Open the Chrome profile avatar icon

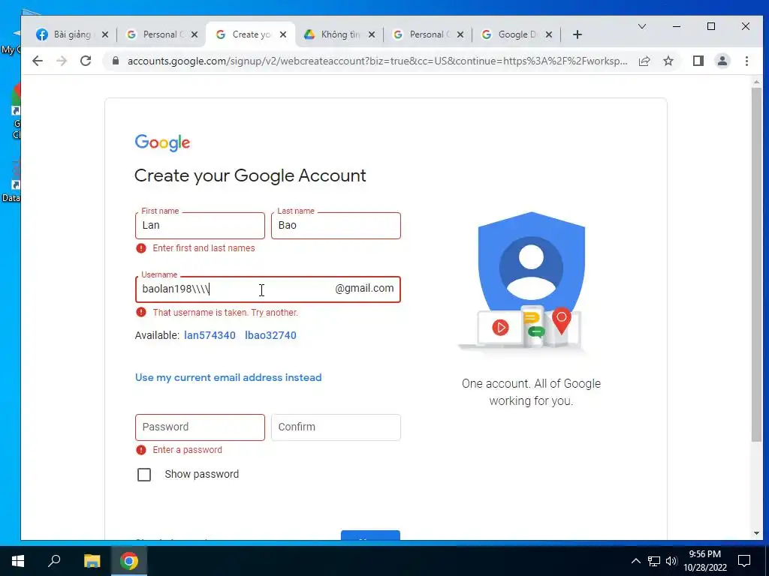722,61
